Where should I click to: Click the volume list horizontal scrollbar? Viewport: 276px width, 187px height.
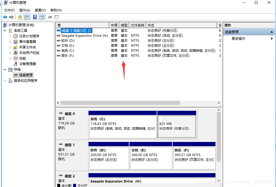[x=120, y=103]
